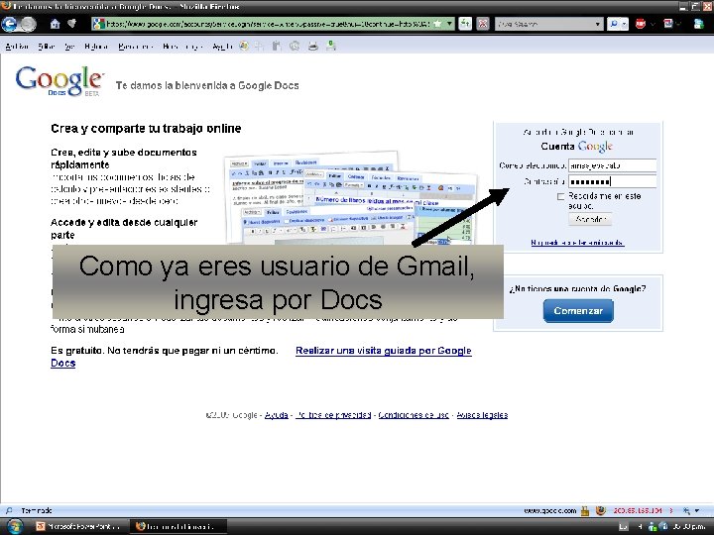Click the round history clock toolbar icon
The image size is (714, 535).
click(x=295, y=46)
